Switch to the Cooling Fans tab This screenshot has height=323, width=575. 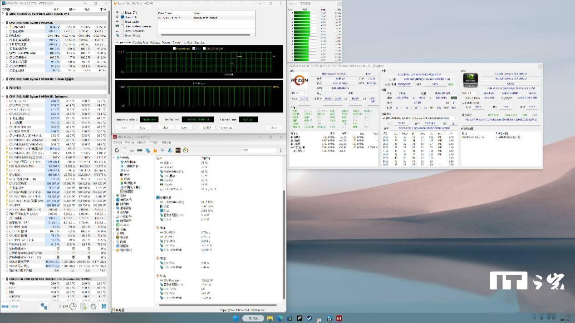pyautogui.click(x=140, y=42)
